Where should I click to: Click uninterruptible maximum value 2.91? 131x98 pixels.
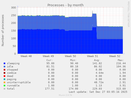pos(123,82)
